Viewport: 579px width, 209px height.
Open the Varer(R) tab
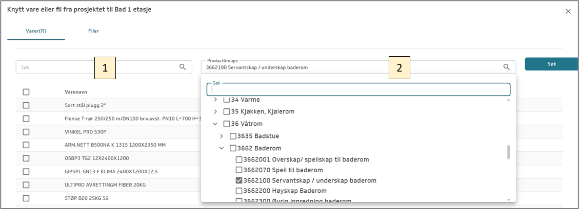(36, 31)
